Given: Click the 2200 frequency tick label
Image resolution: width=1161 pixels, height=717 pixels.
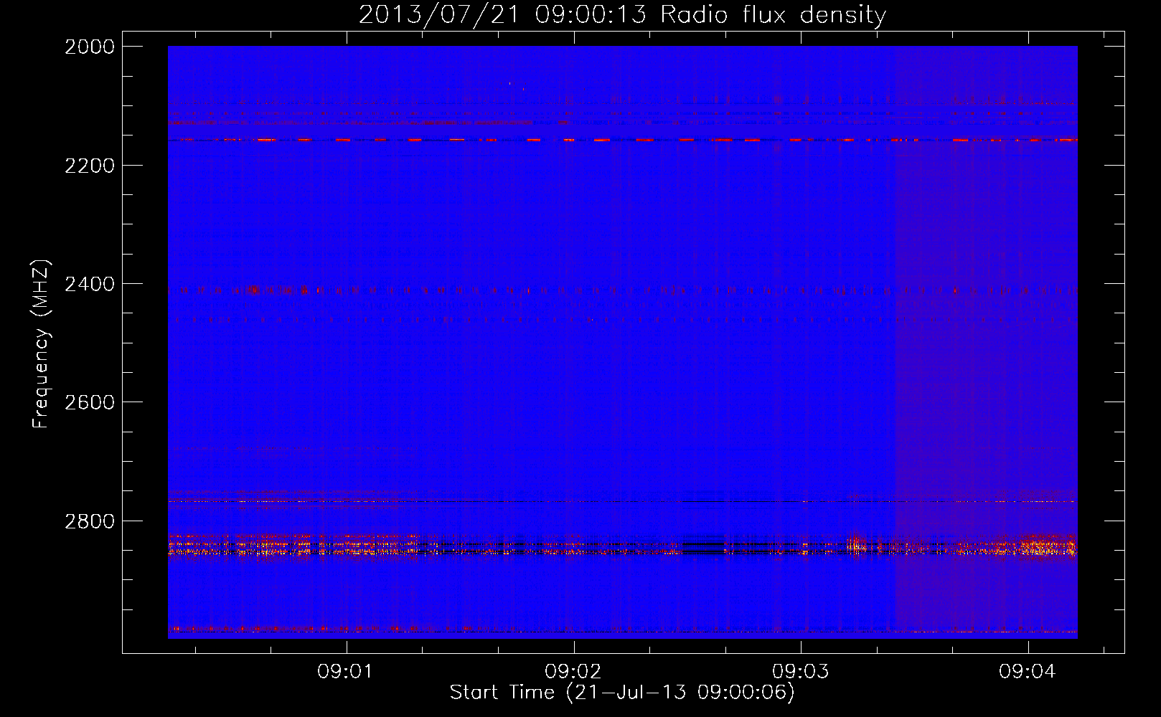Looking at the screenshot, I should pos(89,166).
